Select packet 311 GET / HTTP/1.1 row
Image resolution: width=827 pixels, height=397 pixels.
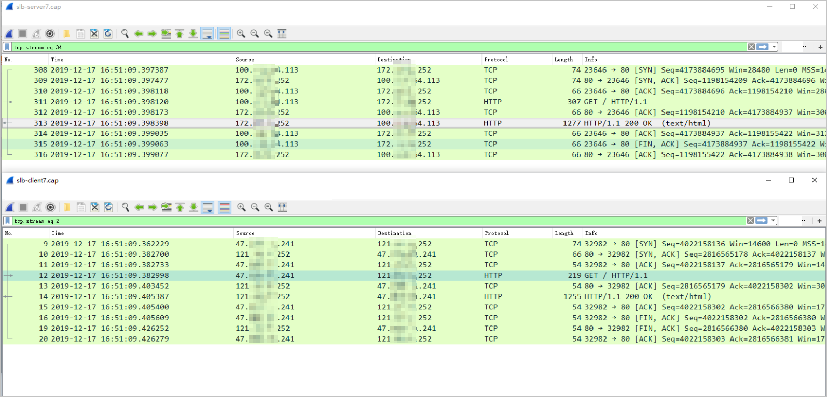pos(413,102)
